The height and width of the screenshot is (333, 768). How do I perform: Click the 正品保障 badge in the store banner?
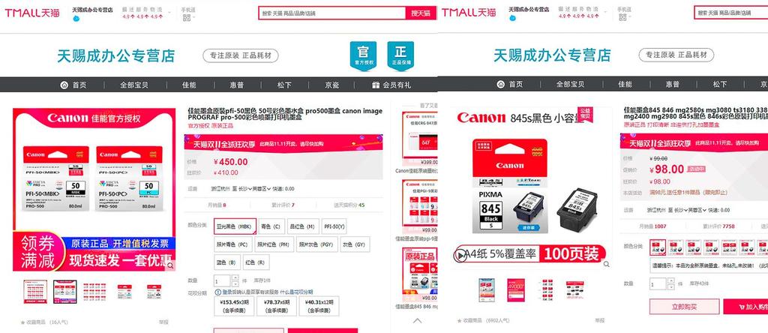tap(400, 55)
